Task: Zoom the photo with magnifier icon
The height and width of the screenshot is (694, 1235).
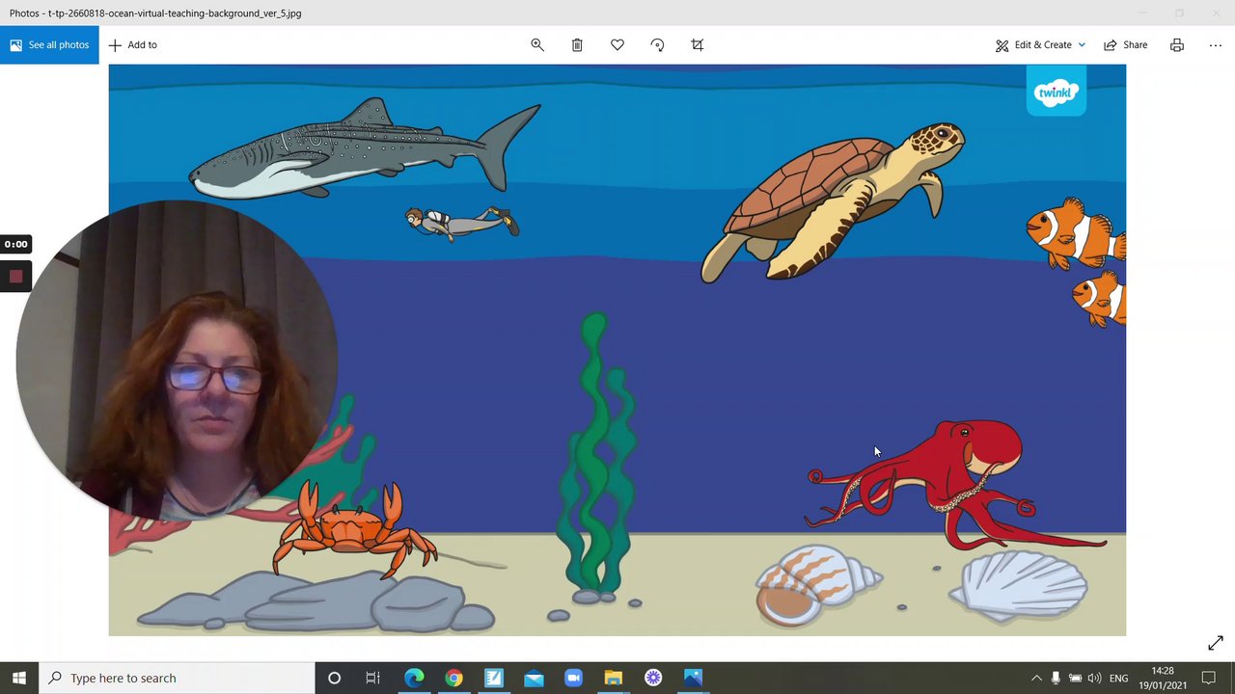Action: point(537,45)
